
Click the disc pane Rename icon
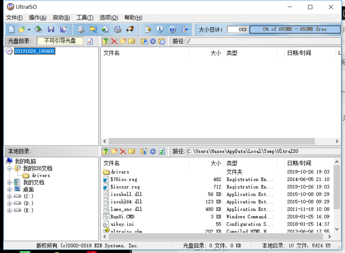pyautogui.click(x=132, y=41)
